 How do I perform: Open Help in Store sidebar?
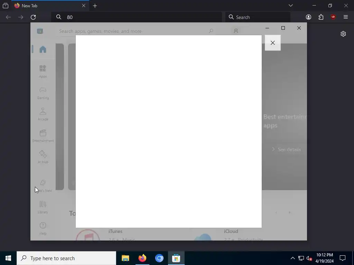[43, 228]
